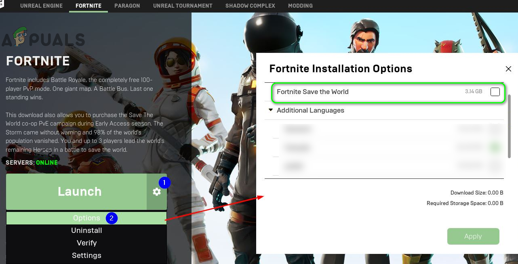Image resolution: width=518 pixels, height=264 pixels.
Task: Click the 'SERVERS: ONLINE' status text
Action: (x=32, y=163)
